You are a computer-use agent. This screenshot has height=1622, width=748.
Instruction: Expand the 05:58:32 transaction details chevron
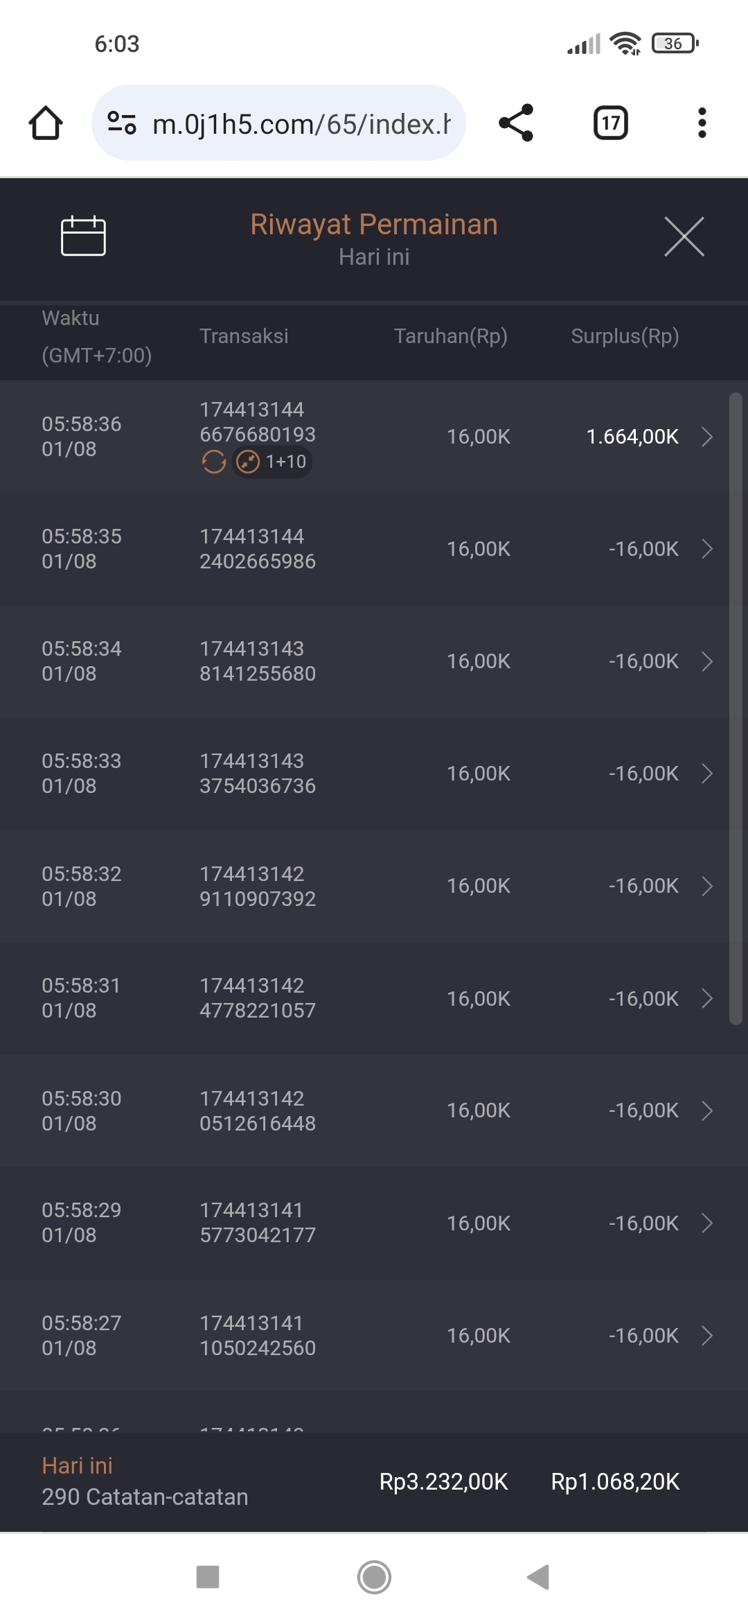tap(707, 886)
